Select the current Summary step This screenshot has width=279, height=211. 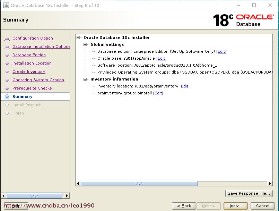tap(23, 96)
